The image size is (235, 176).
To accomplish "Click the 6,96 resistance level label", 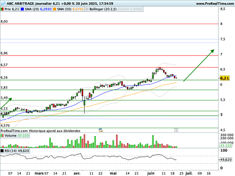I will 4,53.
